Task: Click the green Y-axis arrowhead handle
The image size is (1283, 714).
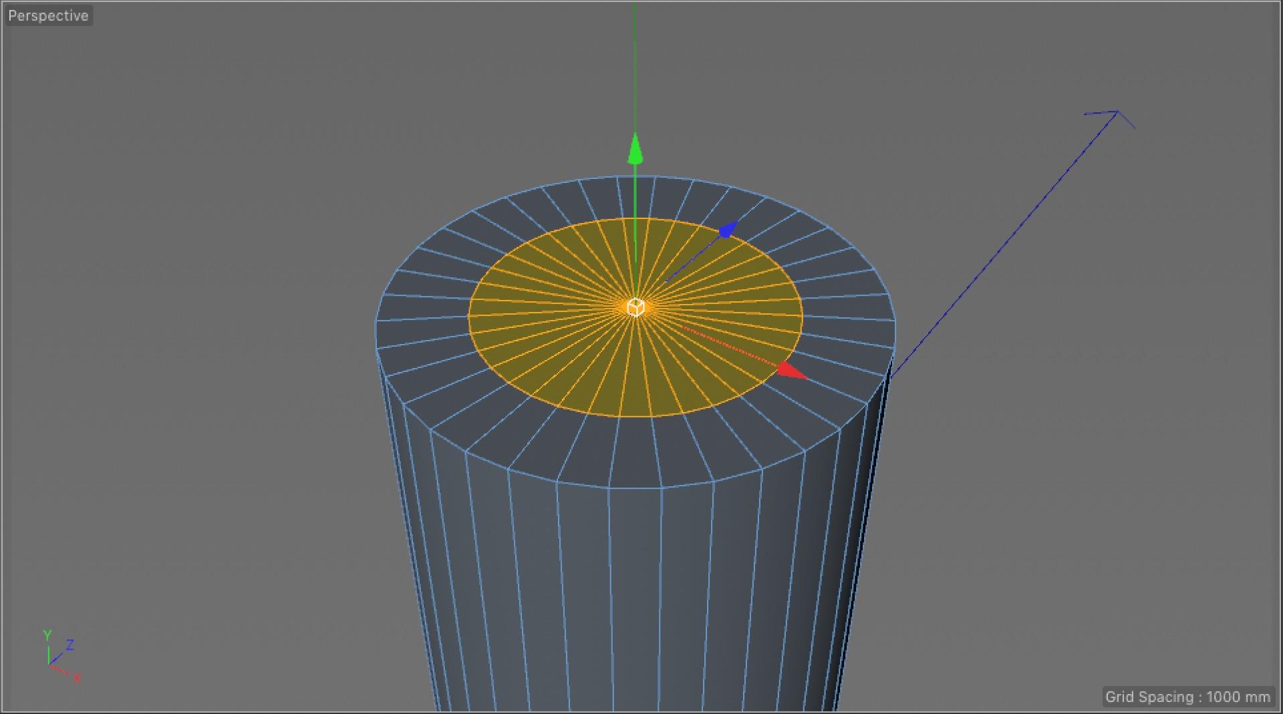Action: 635,149
